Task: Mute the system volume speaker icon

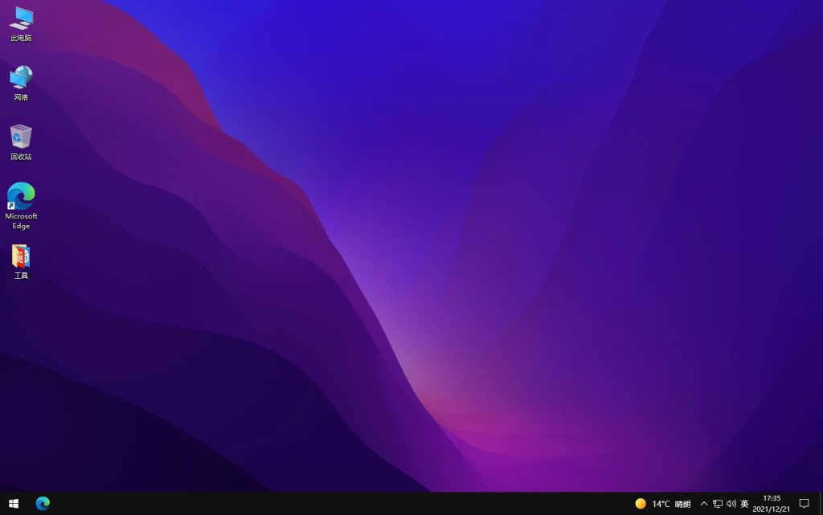Action: pyautogui.click(x=730, y=505)
